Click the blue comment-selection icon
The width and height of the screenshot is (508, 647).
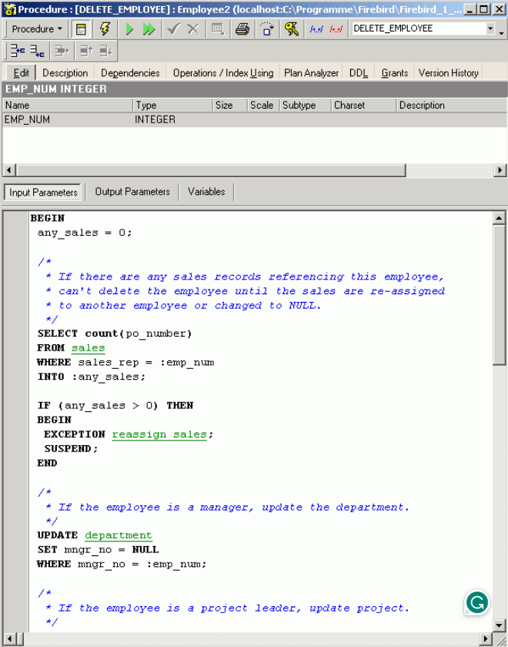coord(316,29)
